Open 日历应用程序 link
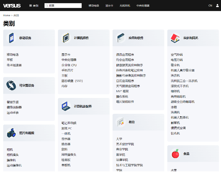This screenshot has height=172, width=221. [125, 81]
